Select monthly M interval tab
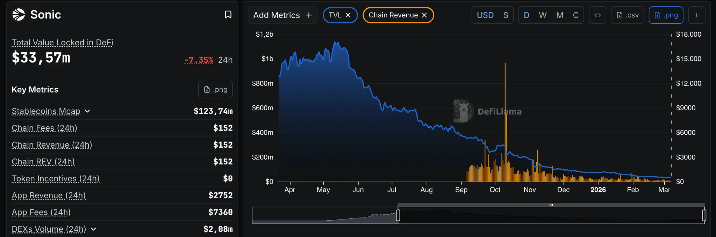Viewport: 716px width, 237px height. coord(559,15)
